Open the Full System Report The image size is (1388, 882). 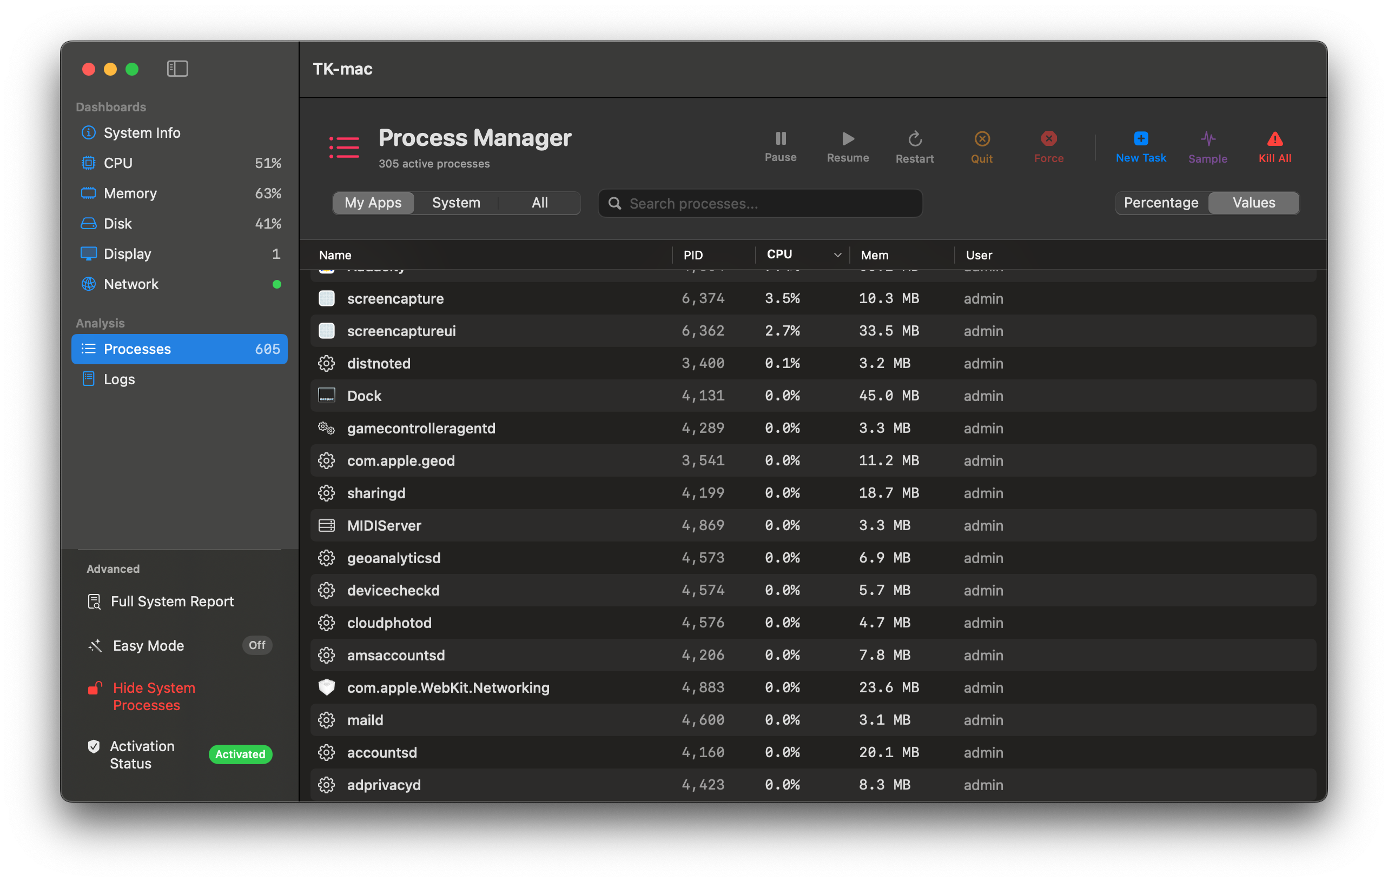(173, 601)
